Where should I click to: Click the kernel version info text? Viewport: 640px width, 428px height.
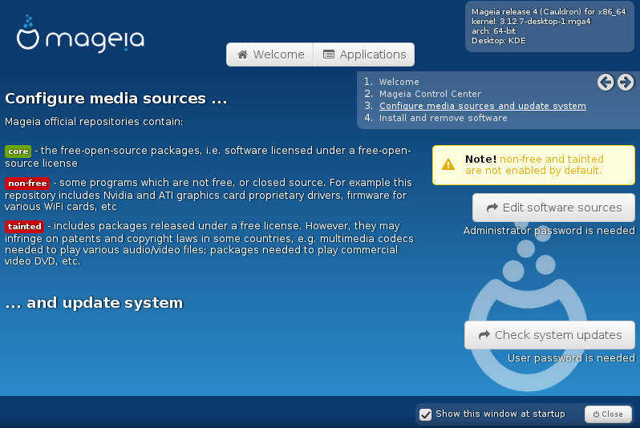(531, 21)
